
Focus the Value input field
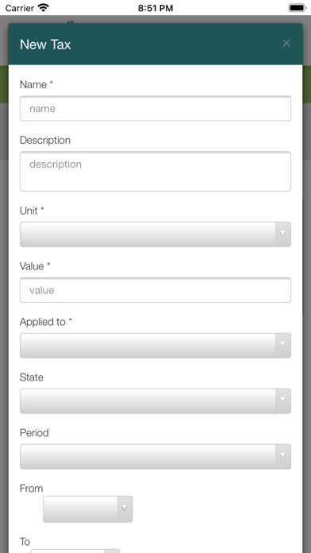(155, 290)
